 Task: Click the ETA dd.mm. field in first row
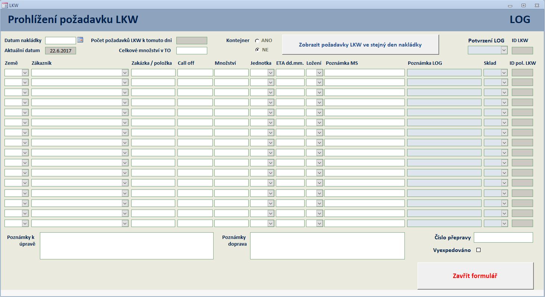(290, 73)
